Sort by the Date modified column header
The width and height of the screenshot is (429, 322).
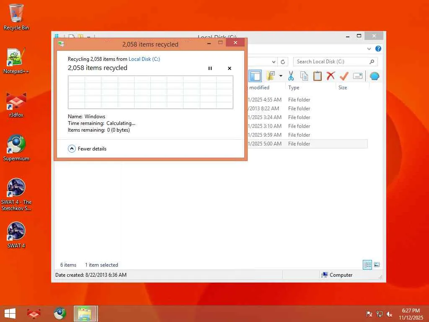click(259, 88)
